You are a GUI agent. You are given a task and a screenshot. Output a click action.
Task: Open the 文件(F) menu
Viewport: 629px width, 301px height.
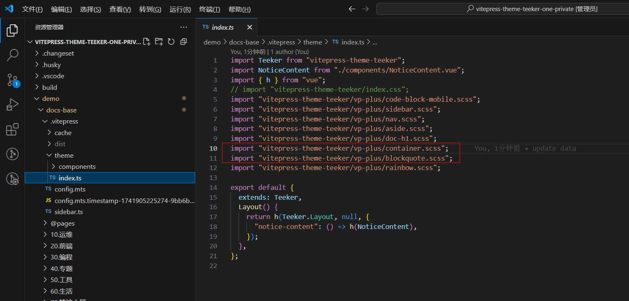(32, 9)
